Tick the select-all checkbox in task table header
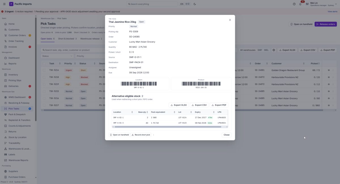 44,64
